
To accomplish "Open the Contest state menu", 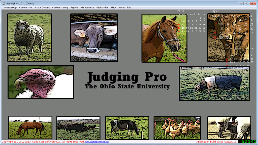I will coord(26,8).
